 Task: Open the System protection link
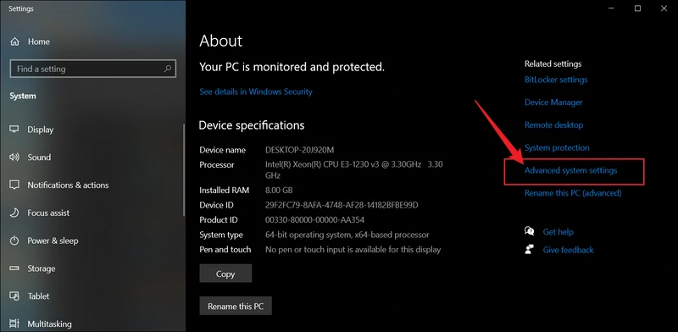557,148
